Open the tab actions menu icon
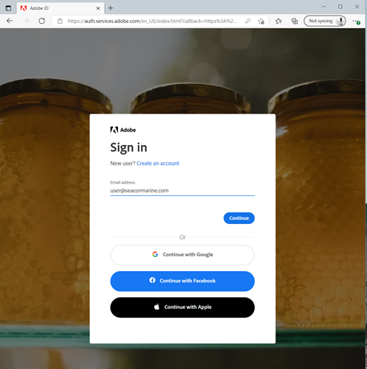Viewport: 367px width, 369px height. click(x=8, y=8)
